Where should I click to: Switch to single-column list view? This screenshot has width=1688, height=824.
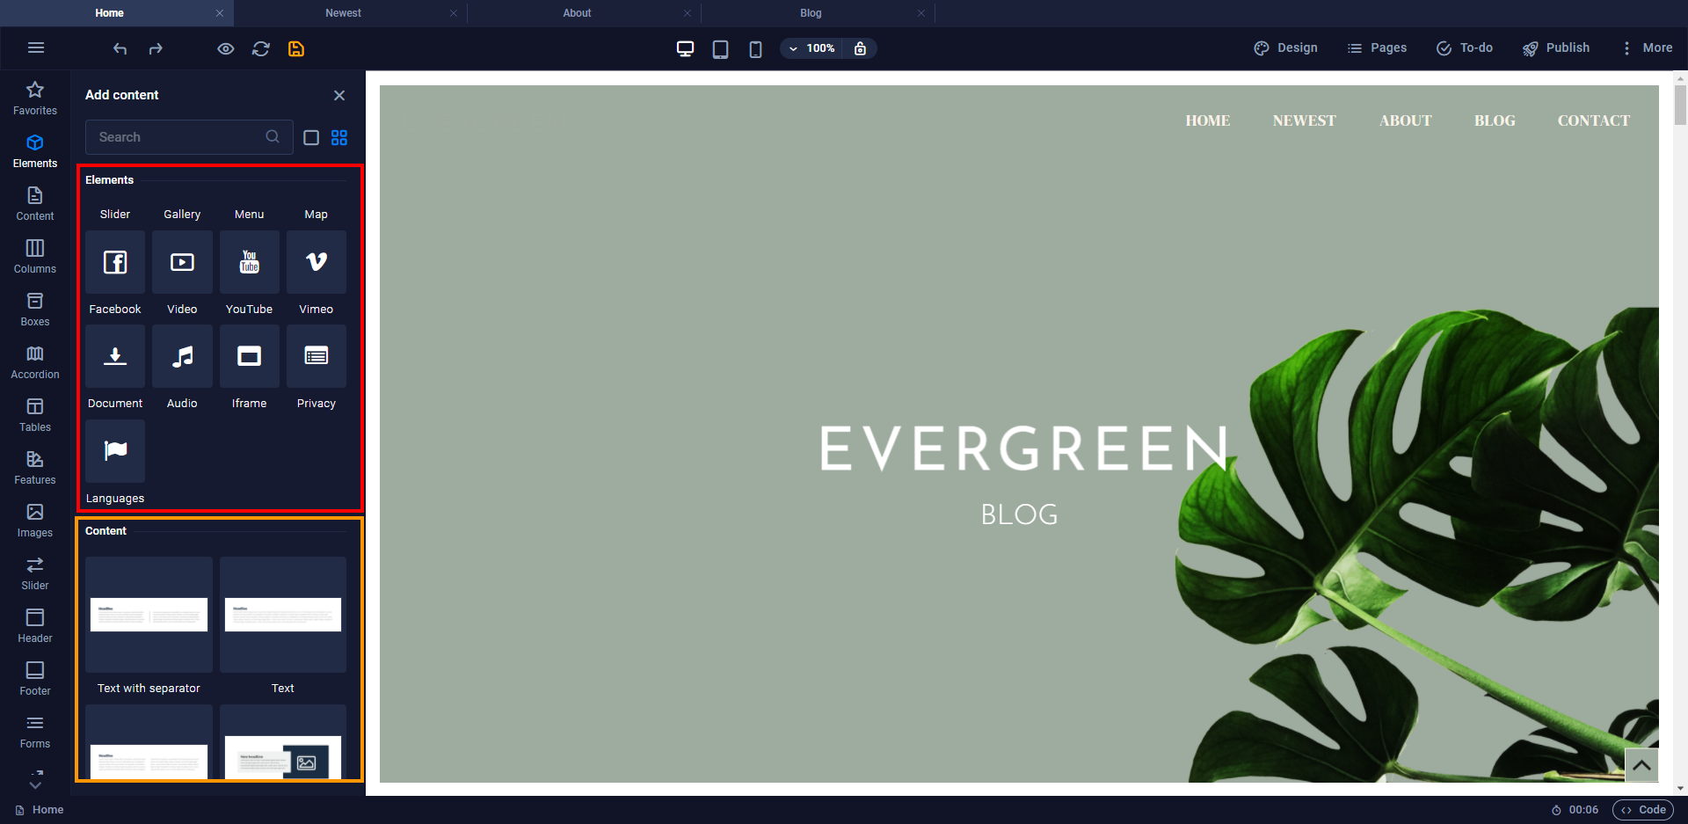coord(311,137)
